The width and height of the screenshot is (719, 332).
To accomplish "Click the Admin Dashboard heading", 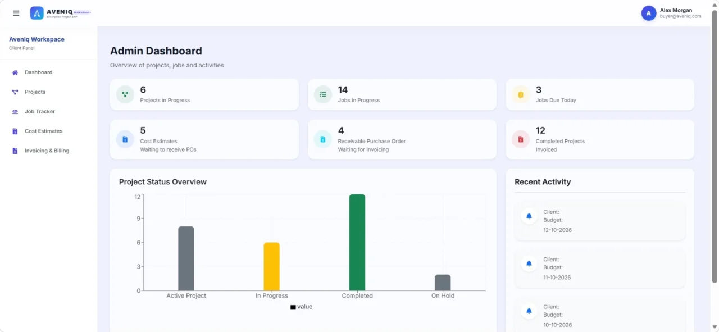I will 156,51.
